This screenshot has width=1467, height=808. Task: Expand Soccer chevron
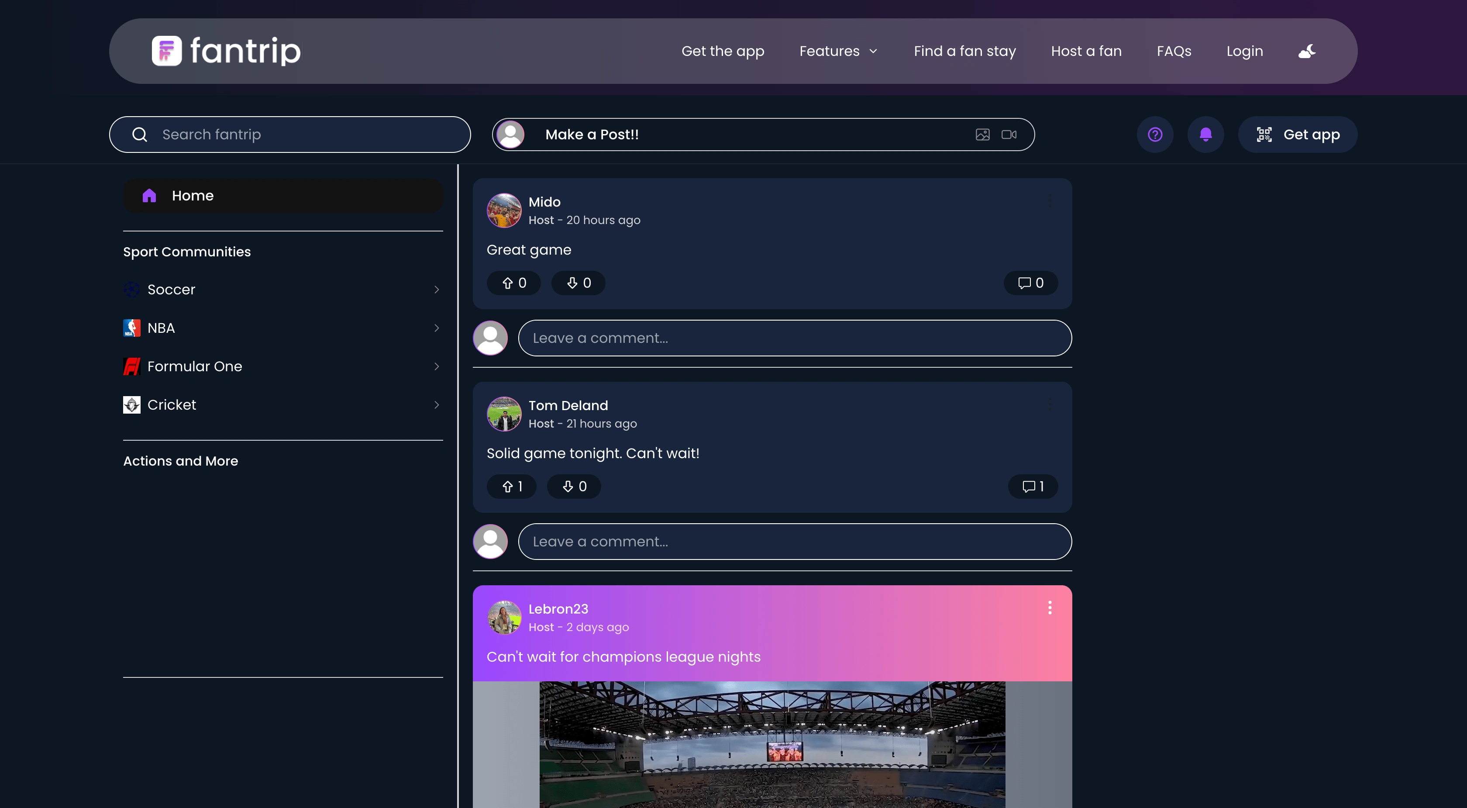(436, 290)
